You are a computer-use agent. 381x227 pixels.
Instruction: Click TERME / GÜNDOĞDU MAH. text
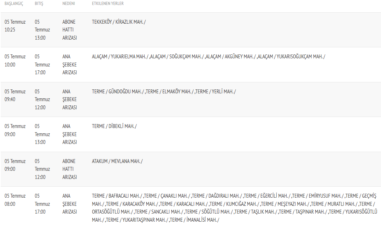click(x=117, y=92)
